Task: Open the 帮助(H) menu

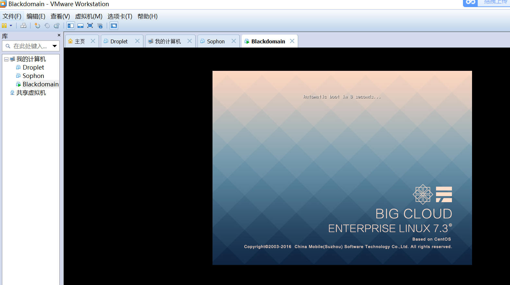Action: click(x=148, y=16)
